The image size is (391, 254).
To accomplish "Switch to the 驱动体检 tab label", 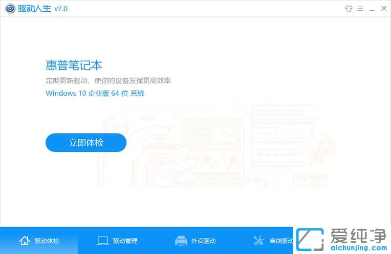I will point(47,241).
